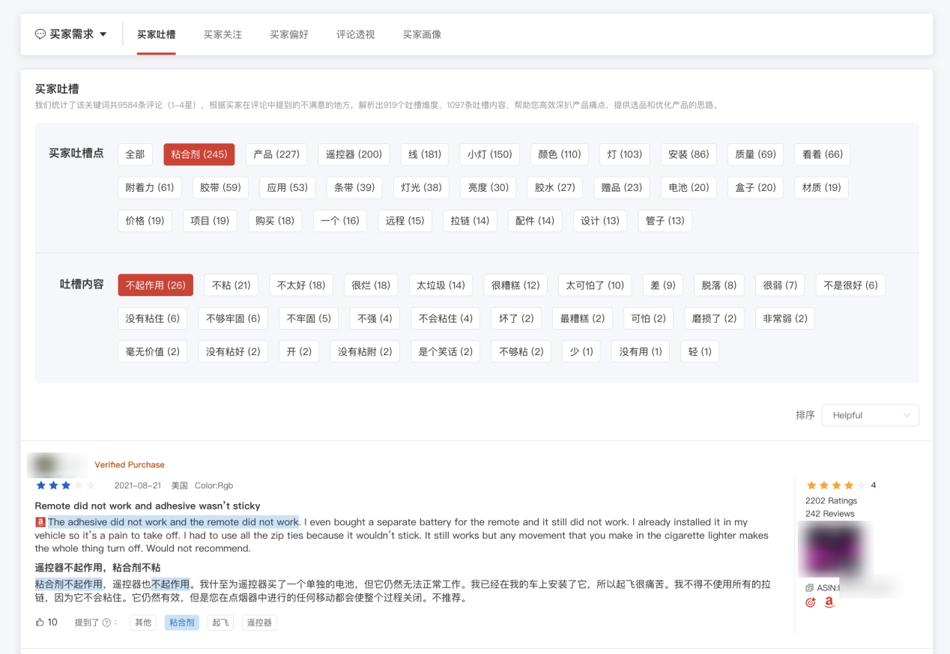Click the 粘合剂 mentioned tag under the review

(x=181, y=623)
